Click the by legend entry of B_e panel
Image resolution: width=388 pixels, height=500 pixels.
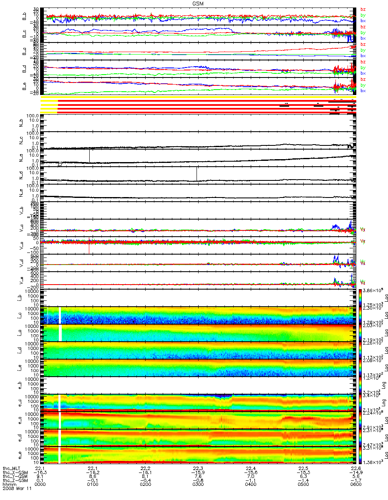tap(363, 85)
